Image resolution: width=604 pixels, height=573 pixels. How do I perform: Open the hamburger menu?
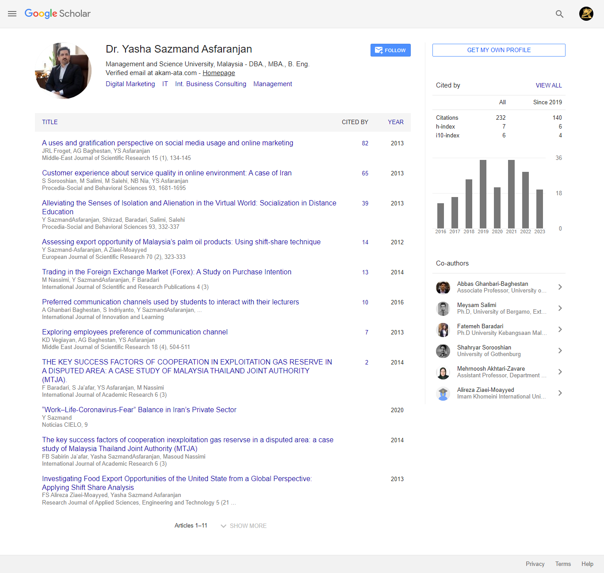click(12, 14)
